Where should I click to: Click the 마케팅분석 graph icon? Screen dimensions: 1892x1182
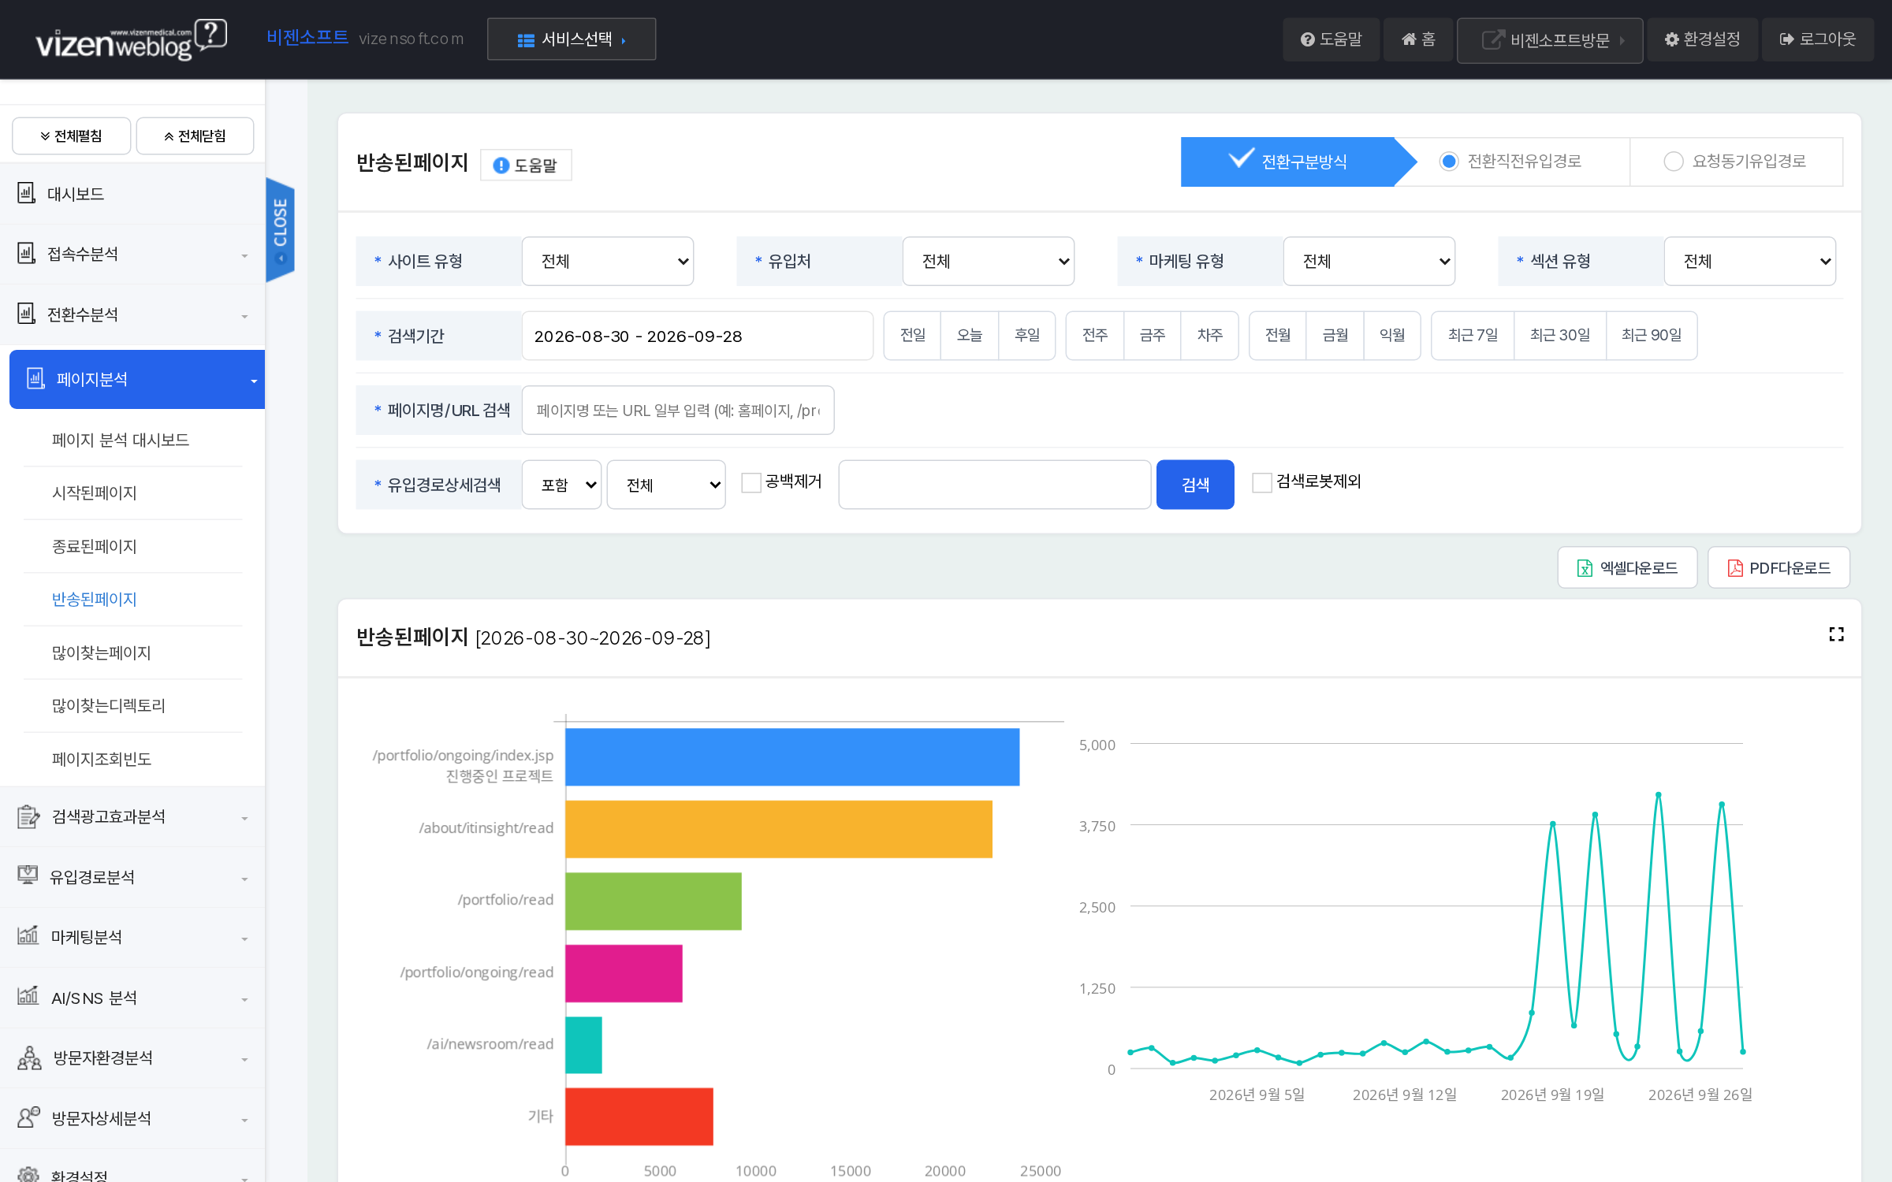point(28,936)
